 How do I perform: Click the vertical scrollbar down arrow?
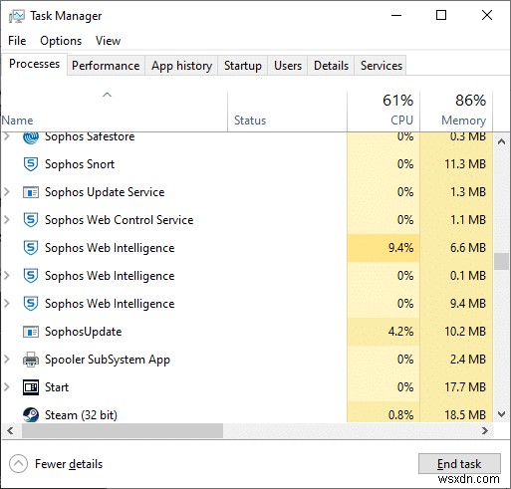(501, 414)
